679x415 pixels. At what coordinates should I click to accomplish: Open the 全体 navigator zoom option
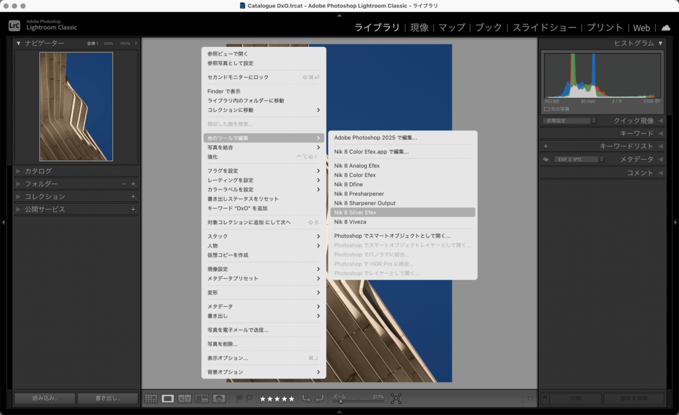click(x=93, y=43)
